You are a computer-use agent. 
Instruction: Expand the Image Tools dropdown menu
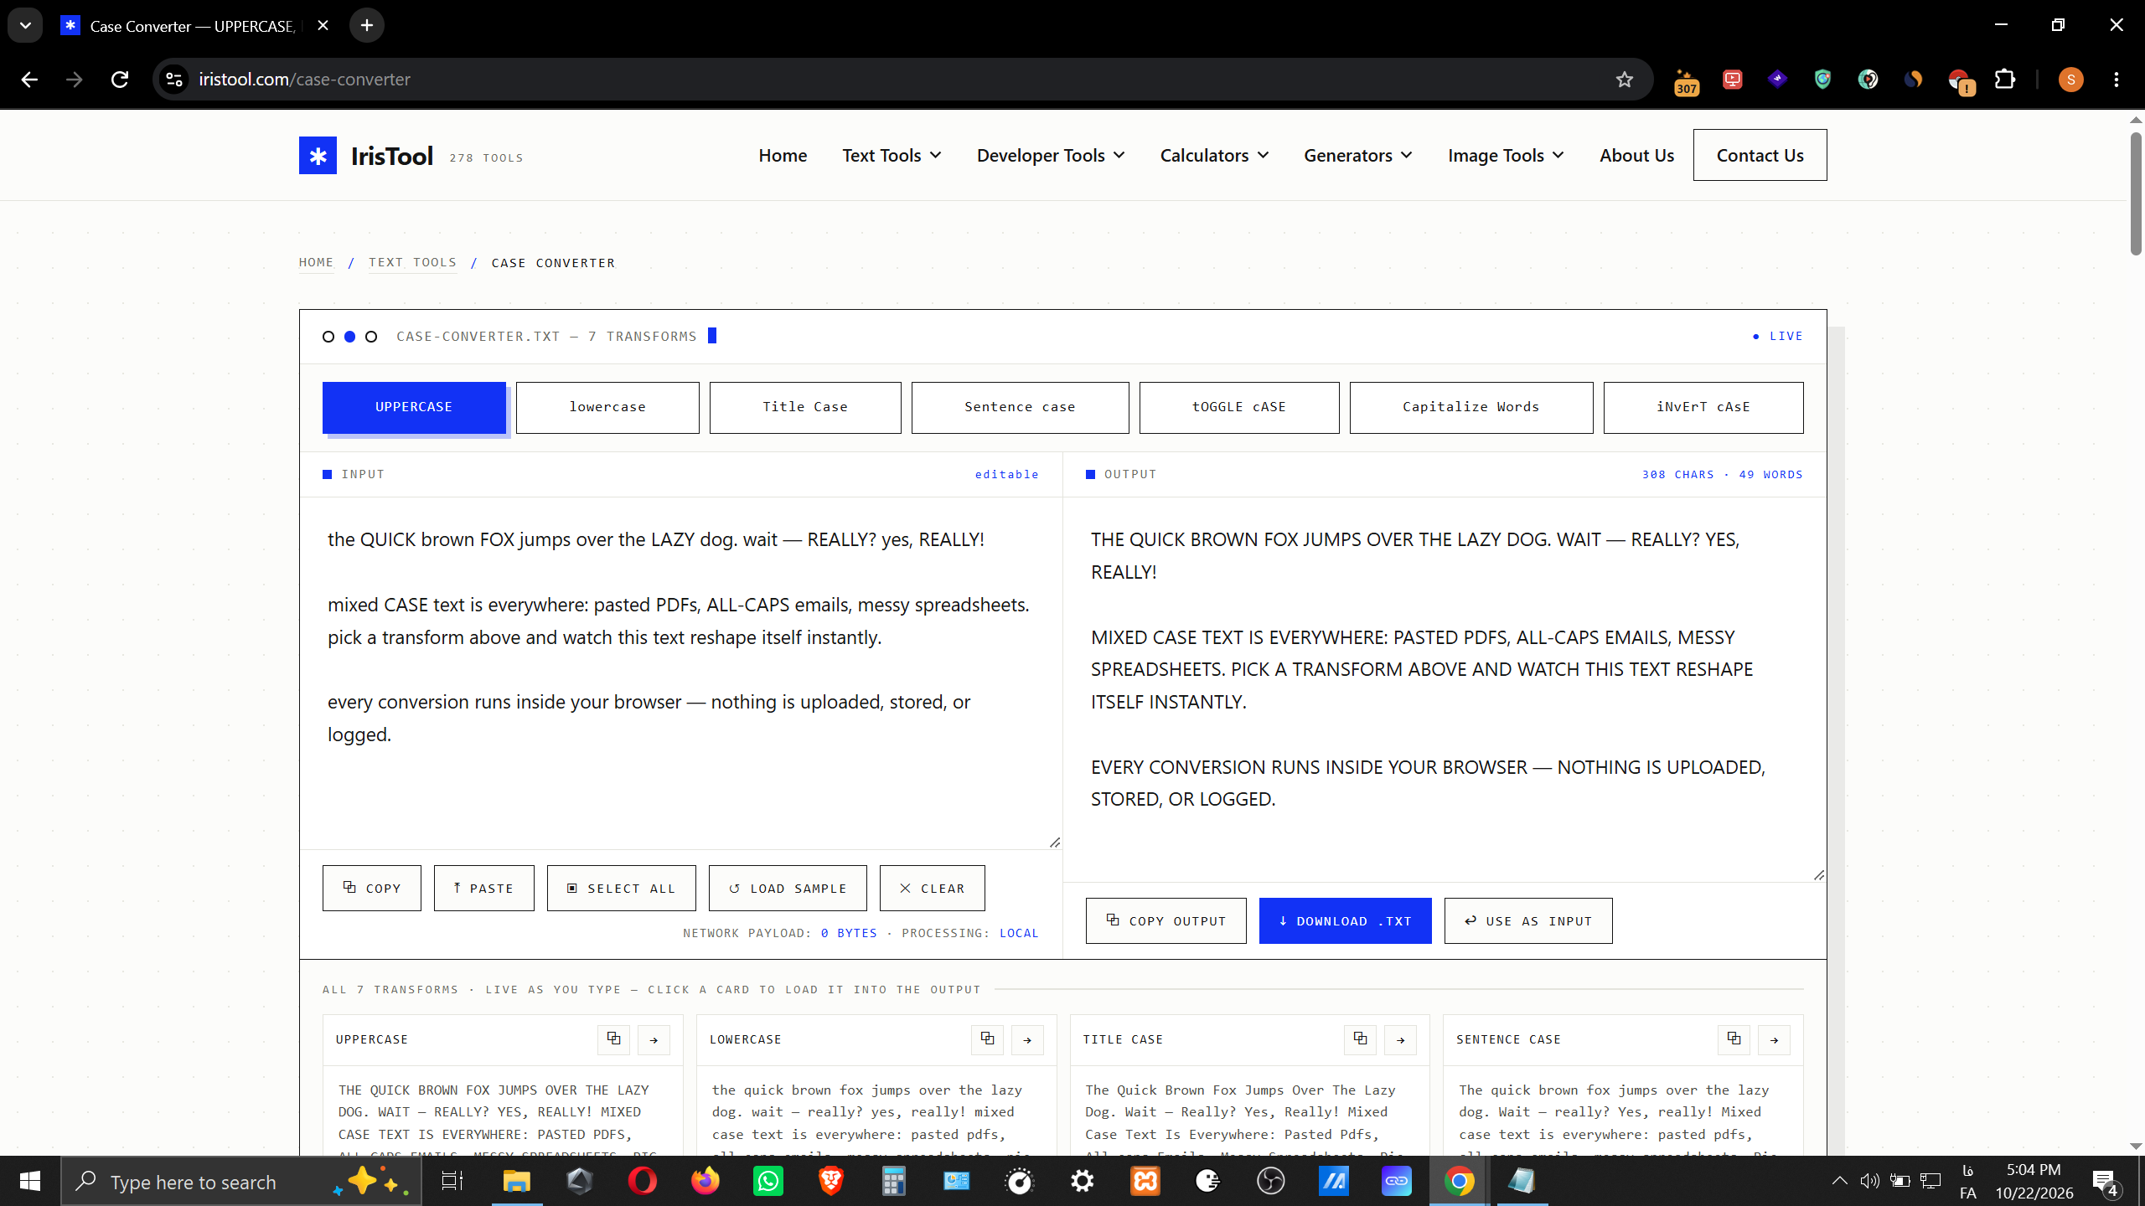(x=1506, y=155)
